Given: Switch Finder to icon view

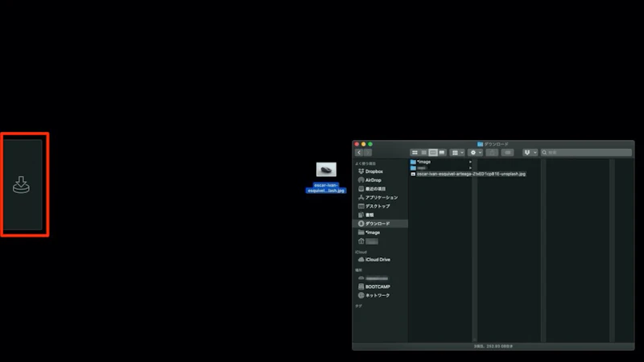Looking at the screenshot, I should (x=415, y=153).
